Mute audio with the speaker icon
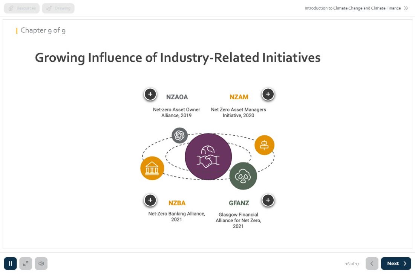This screenshot has height=276, width=415. tap(41, 263)
